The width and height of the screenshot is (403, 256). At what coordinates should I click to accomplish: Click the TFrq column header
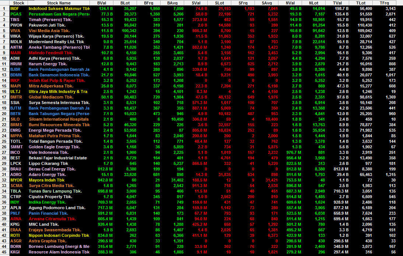coord(384,3)
